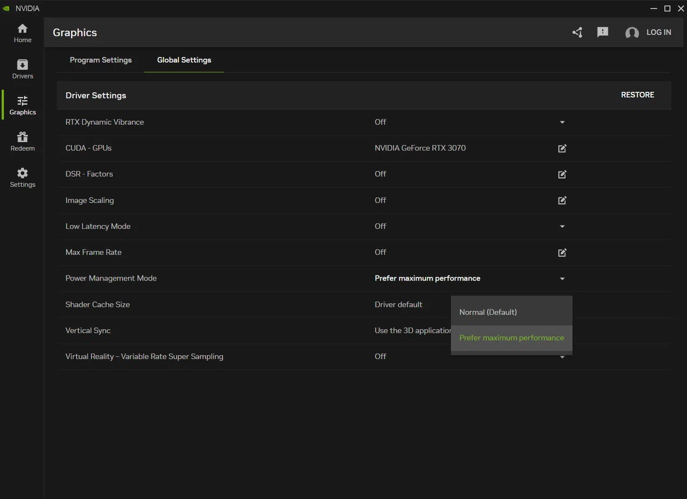Choose Normal (Default) power option
687x499 pixels.
[511, 312]
